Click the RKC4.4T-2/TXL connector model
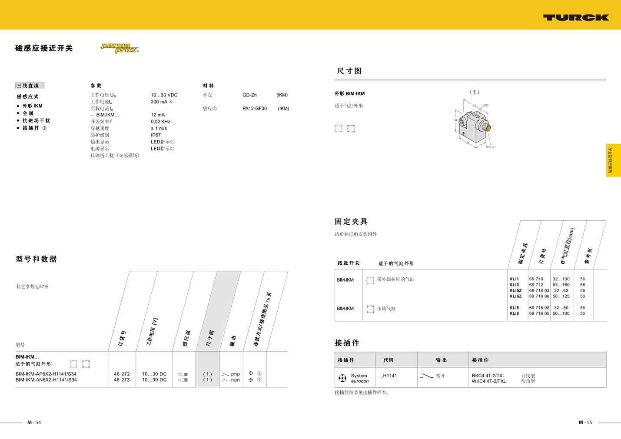This screenshot has height=439, width=621. coord(488,376)
